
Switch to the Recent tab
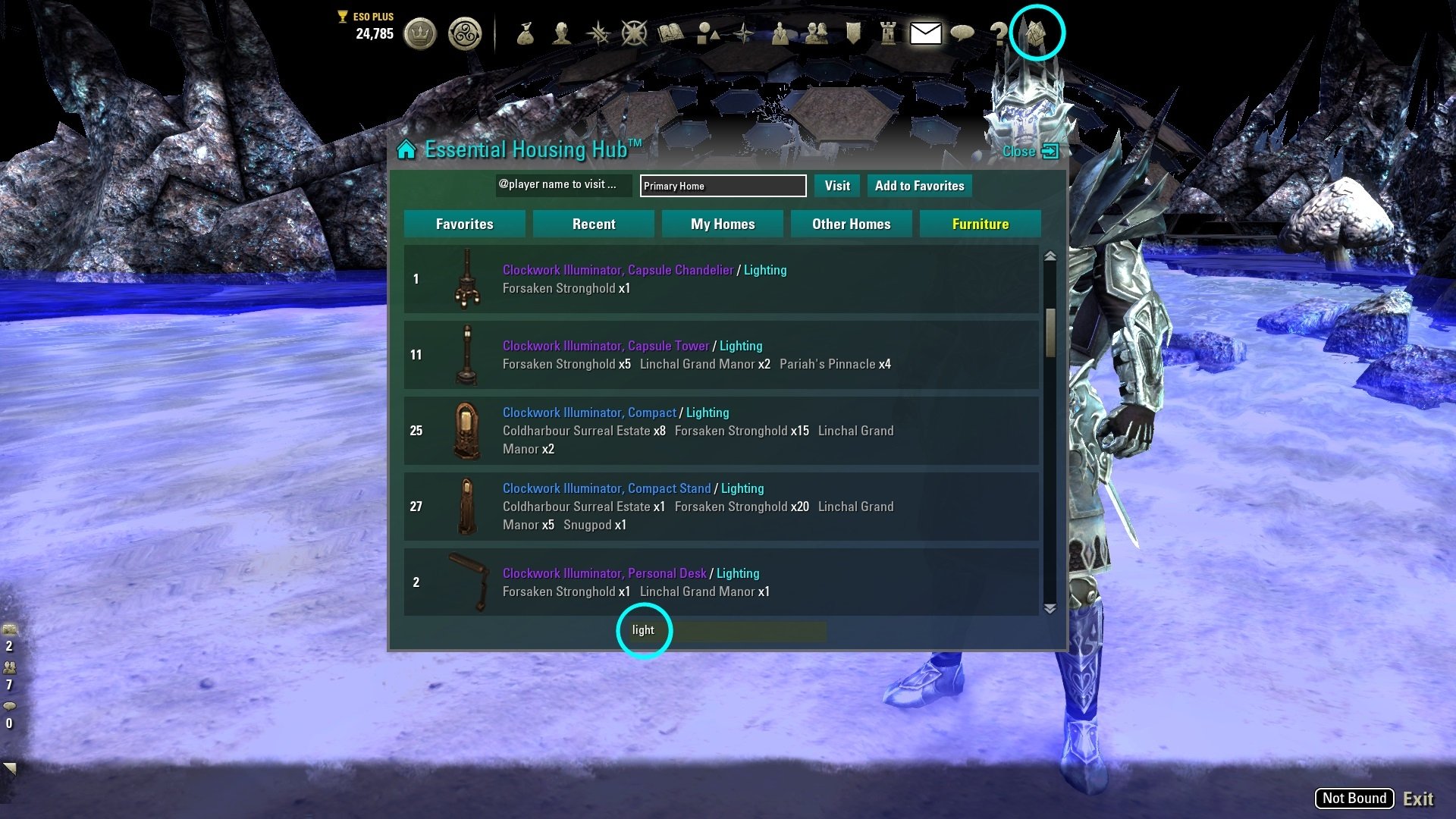[593, 224]
